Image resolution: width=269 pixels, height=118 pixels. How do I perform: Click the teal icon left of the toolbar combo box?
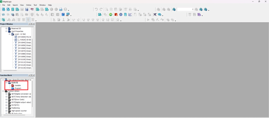[174, 9]
